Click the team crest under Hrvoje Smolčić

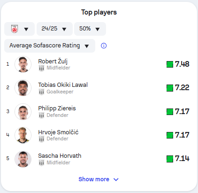click(41, 139)
